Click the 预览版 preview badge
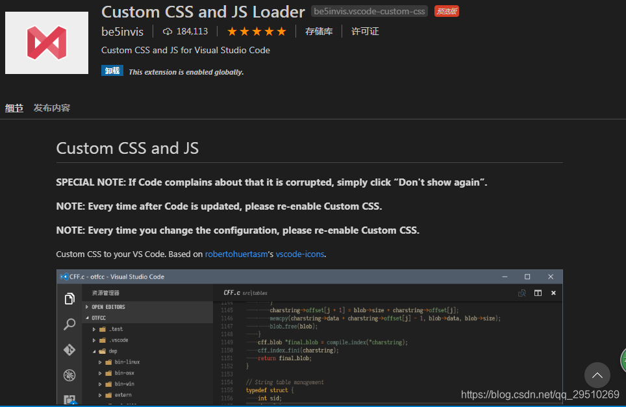This screenshot has height=407, width=626. 446,11
